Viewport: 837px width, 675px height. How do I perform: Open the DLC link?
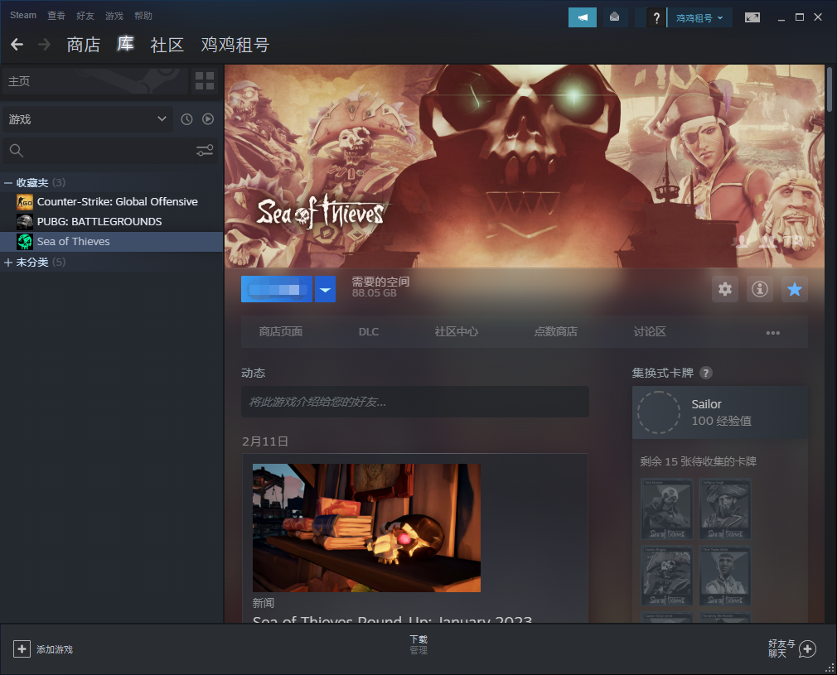click(368, 332)
